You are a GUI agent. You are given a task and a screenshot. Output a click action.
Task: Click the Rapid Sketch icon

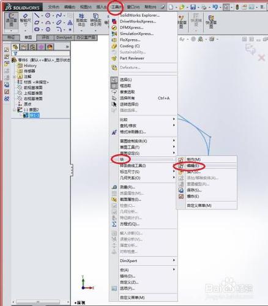click(x=211, y=21)
